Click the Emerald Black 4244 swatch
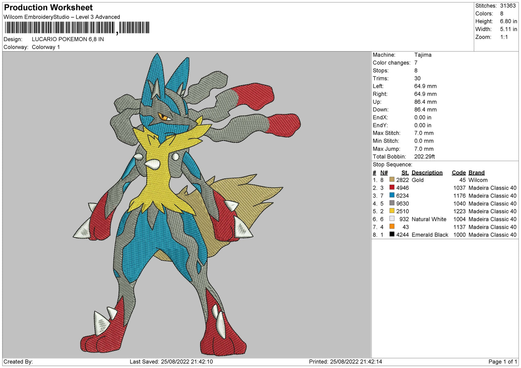 (392, 234)
